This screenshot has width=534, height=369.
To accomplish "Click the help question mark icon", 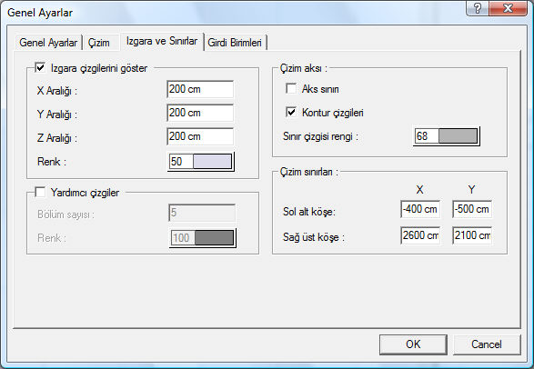I will pyautogui.click(x=478, y=8).
